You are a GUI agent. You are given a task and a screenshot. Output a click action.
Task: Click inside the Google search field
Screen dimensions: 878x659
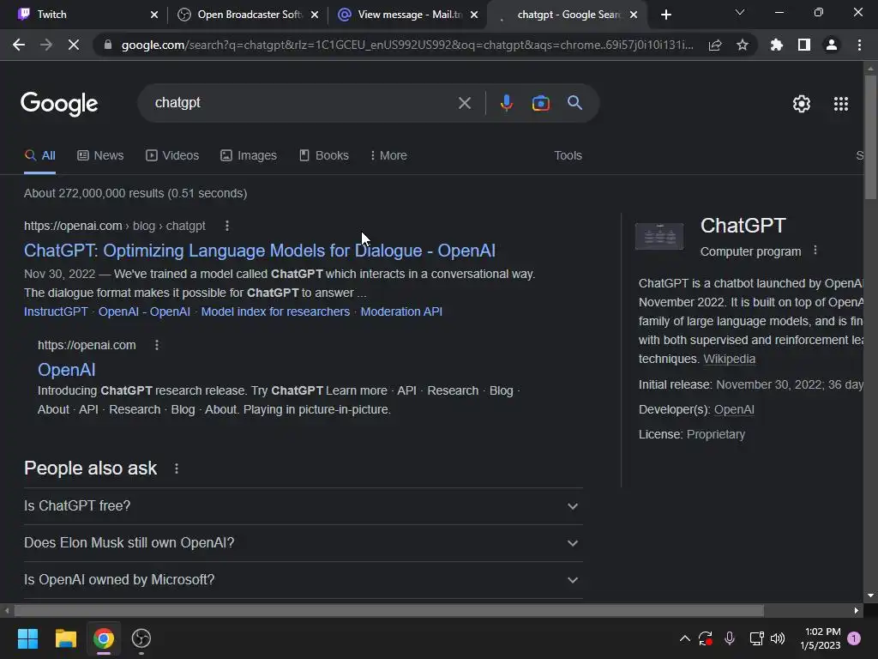303,103
